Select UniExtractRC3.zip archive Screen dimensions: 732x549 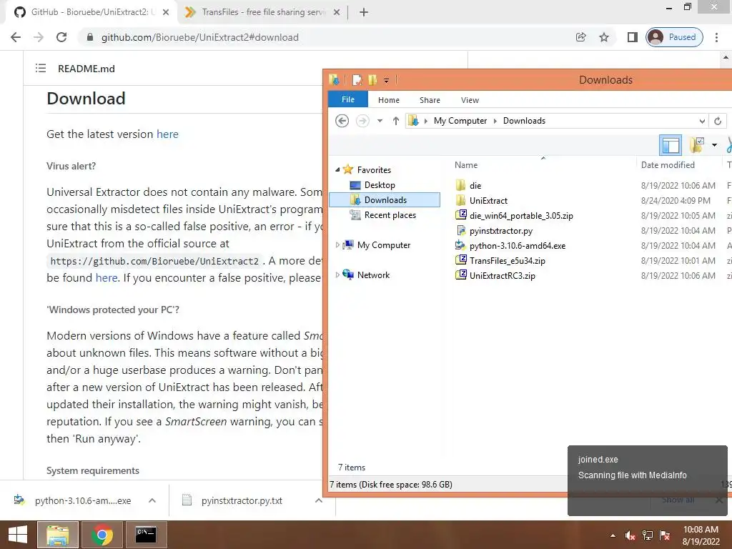tap(502, 275)
